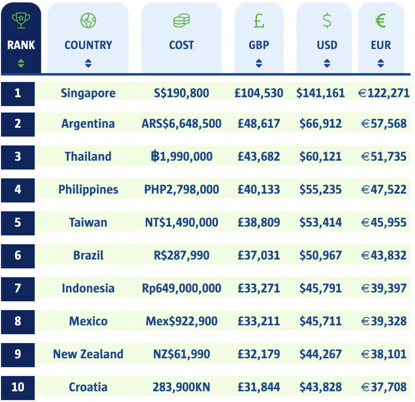Click the New Zealand cost NZ$61,990
415x402 pixels.
pyautogui.click(x=181, y=354)
